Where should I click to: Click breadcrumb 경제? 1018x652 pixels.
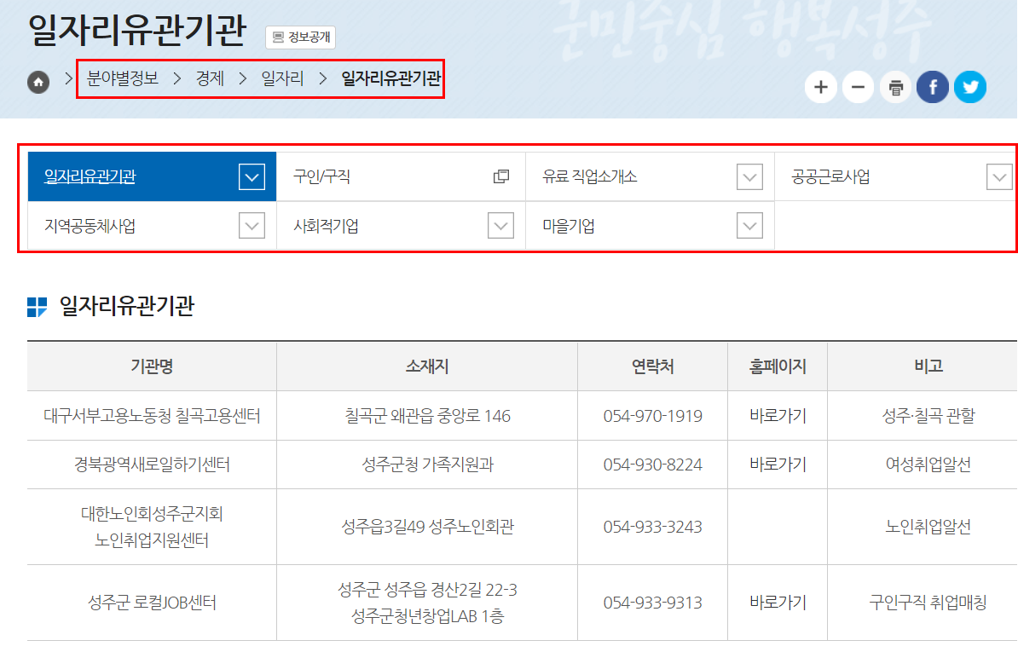[x=210, y=78]
